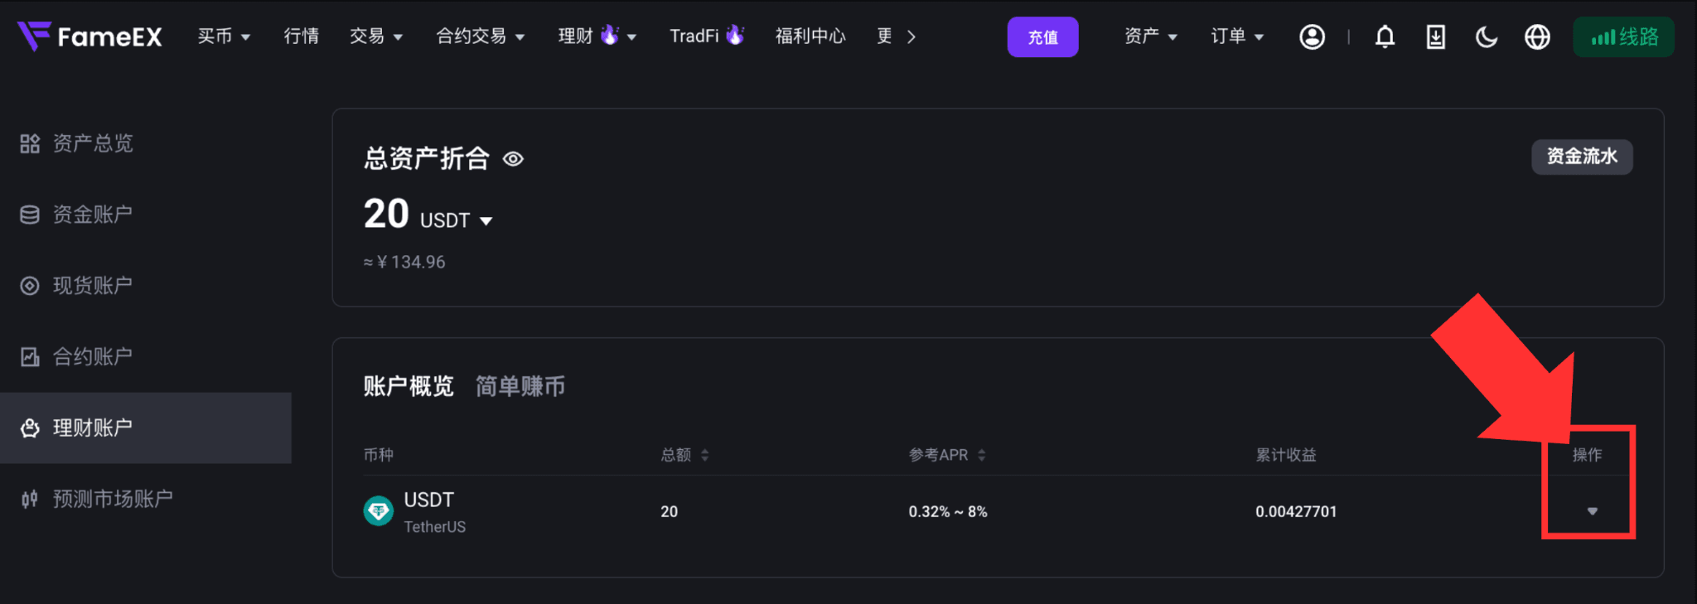Switch theme with the moon icon
The width and height of the screenshot is (1697, 604).
(1487, 36)
